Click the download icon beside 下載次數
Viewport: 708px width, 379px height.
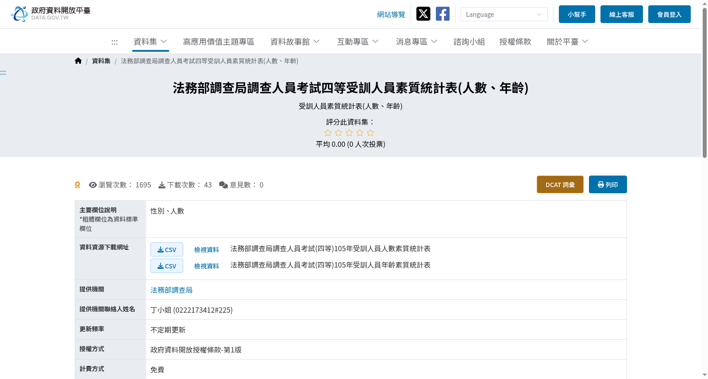[x=162, y=185]
